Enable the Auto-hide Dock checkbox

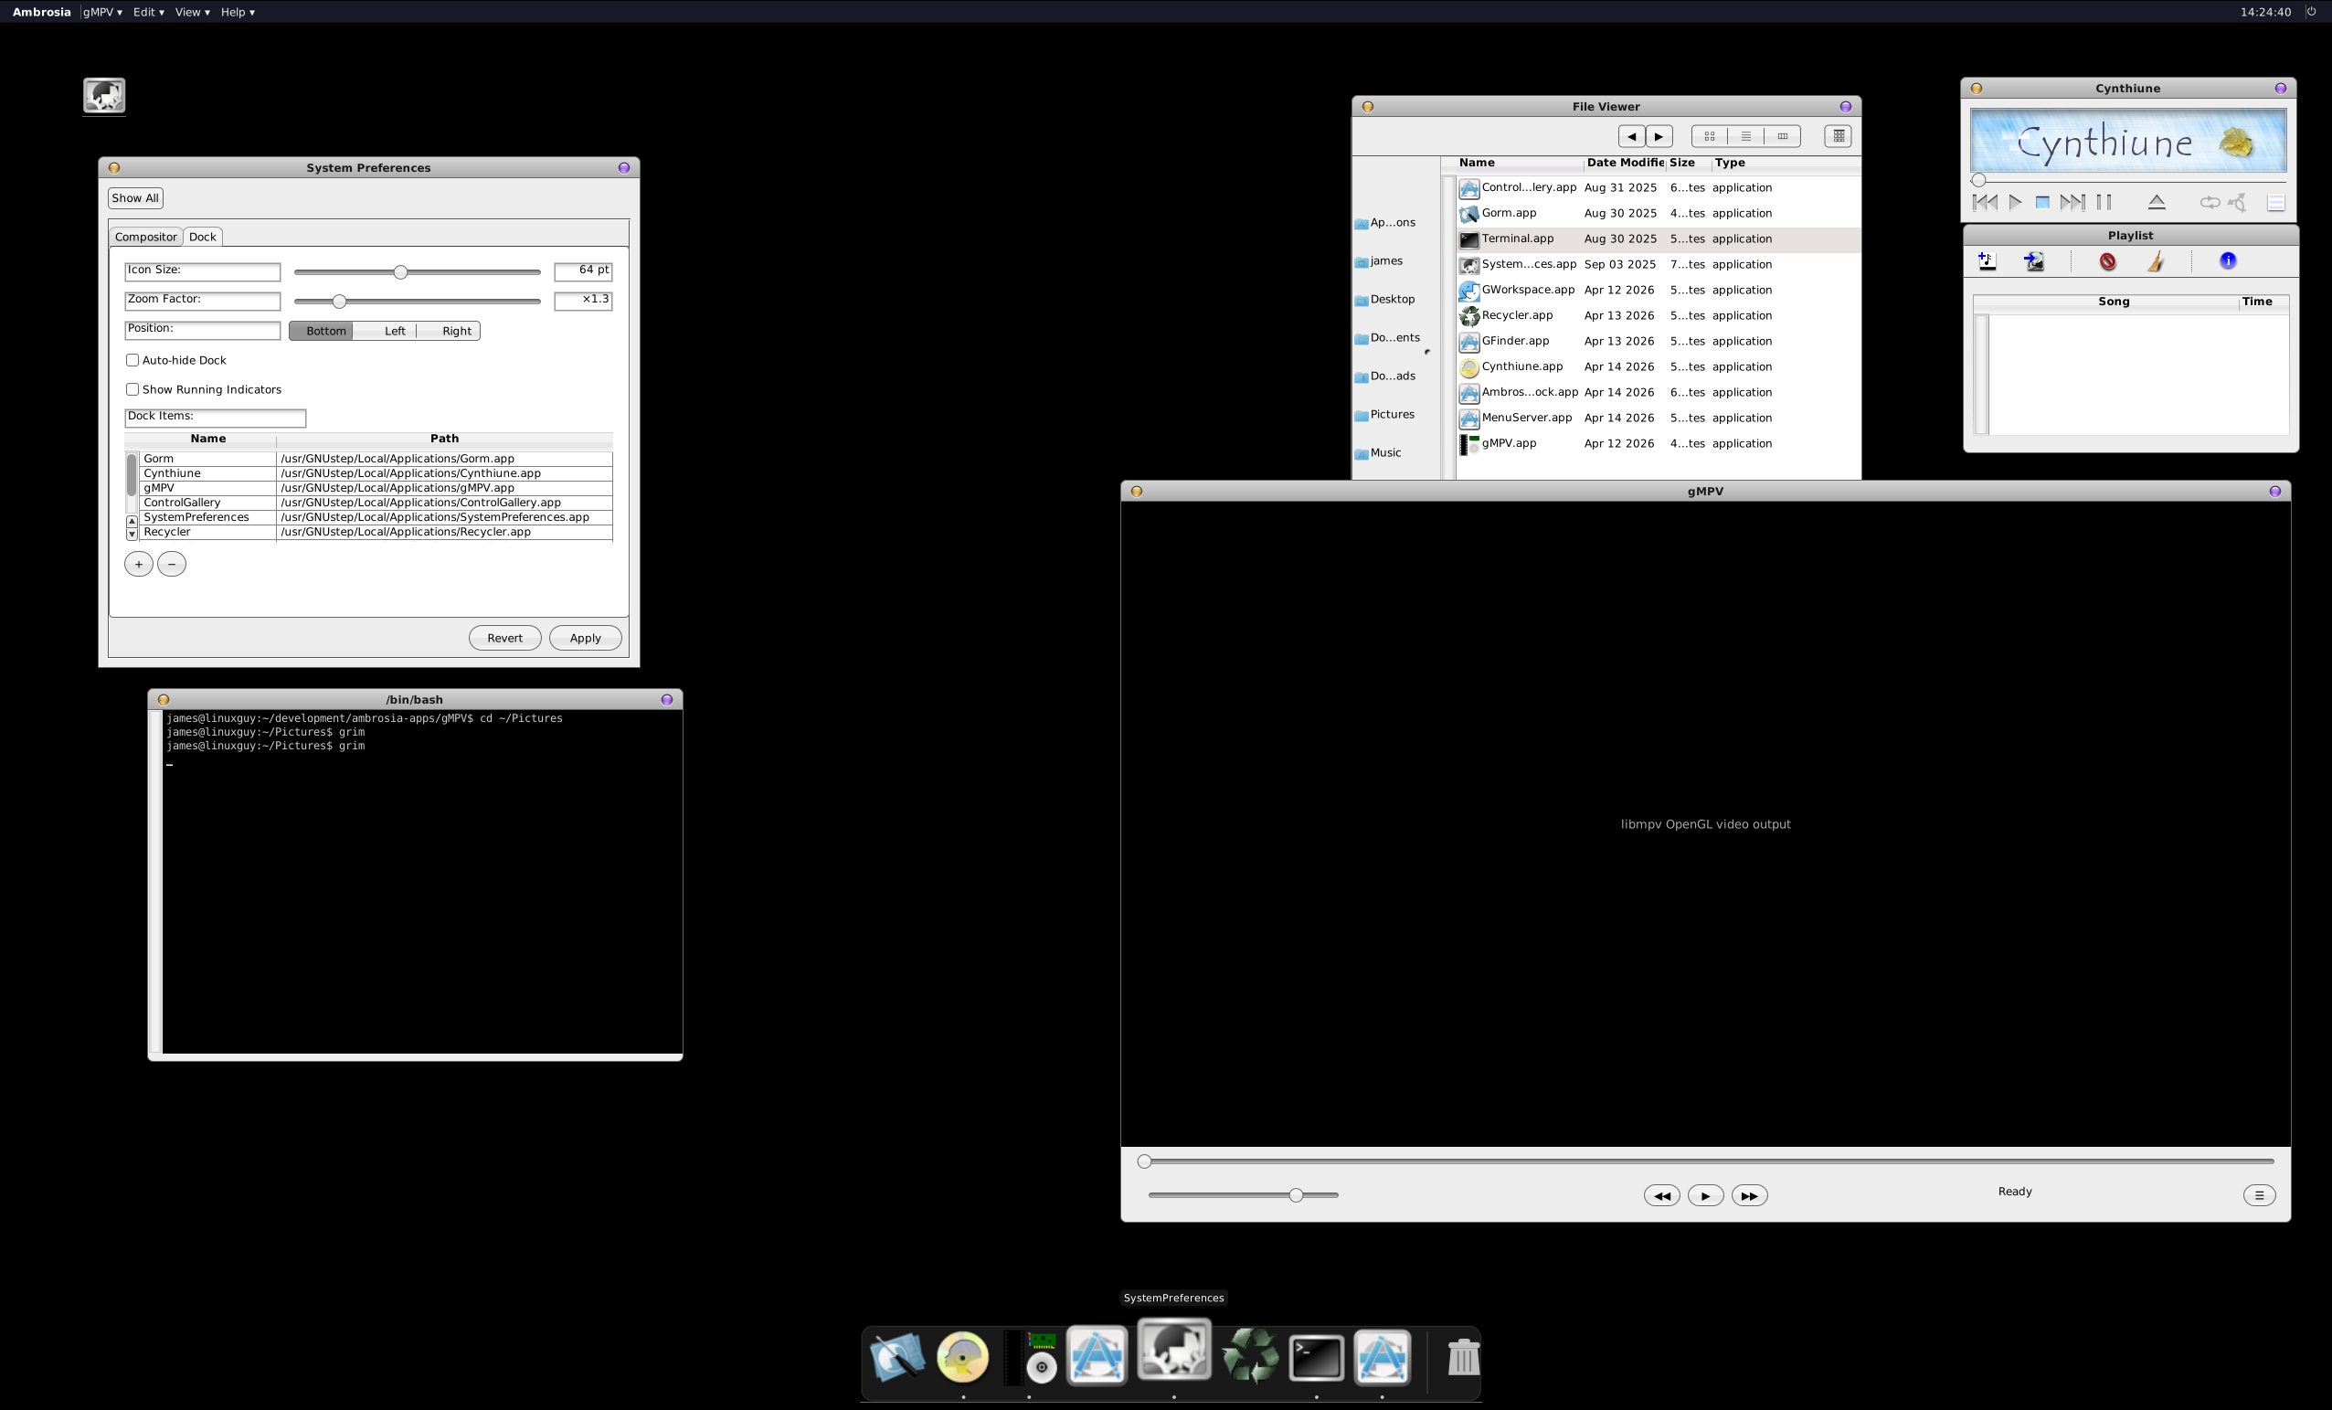click(x=132, y=361)
